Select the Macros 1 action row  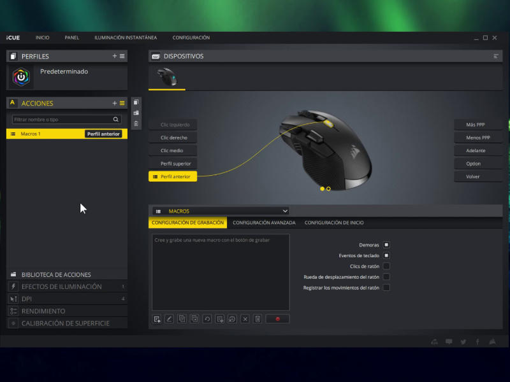click(67, 134)
